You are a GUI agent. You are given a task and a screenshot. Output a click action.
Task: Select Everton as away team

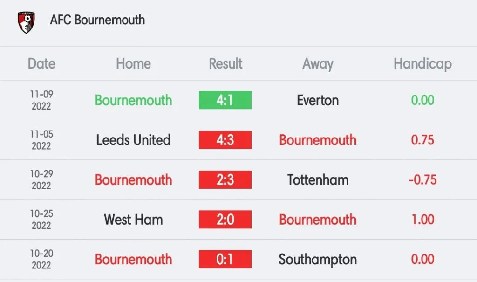318,100
